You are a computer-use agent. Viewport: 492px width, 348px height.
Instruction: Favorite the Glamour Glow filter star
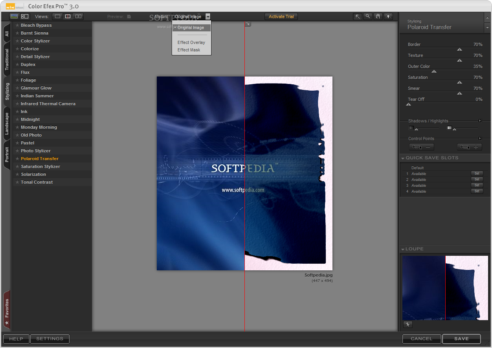coord(17,88)
